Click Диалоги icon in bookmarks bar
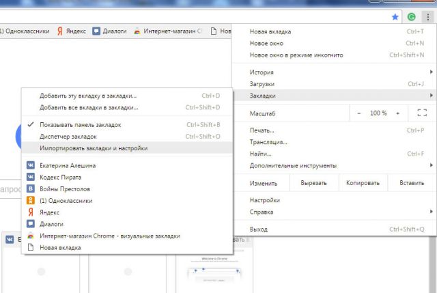This screenshot has width=437, height=293. (x=96, y=31)
